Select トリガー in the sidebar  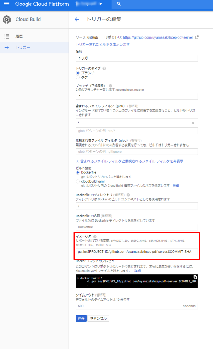(x=23, y=47)
